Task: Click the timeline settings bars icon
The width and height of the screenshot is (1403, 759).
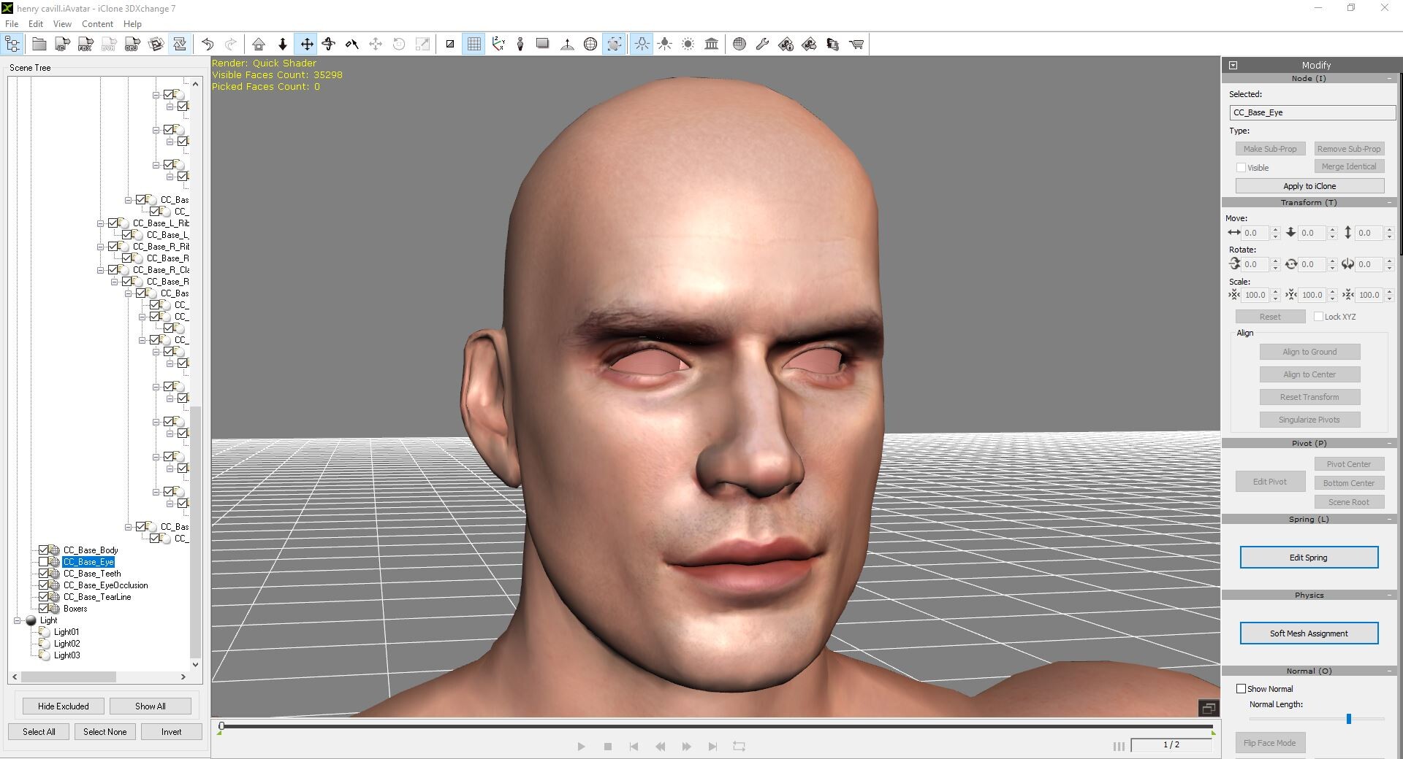Action: pos(1119,746)
